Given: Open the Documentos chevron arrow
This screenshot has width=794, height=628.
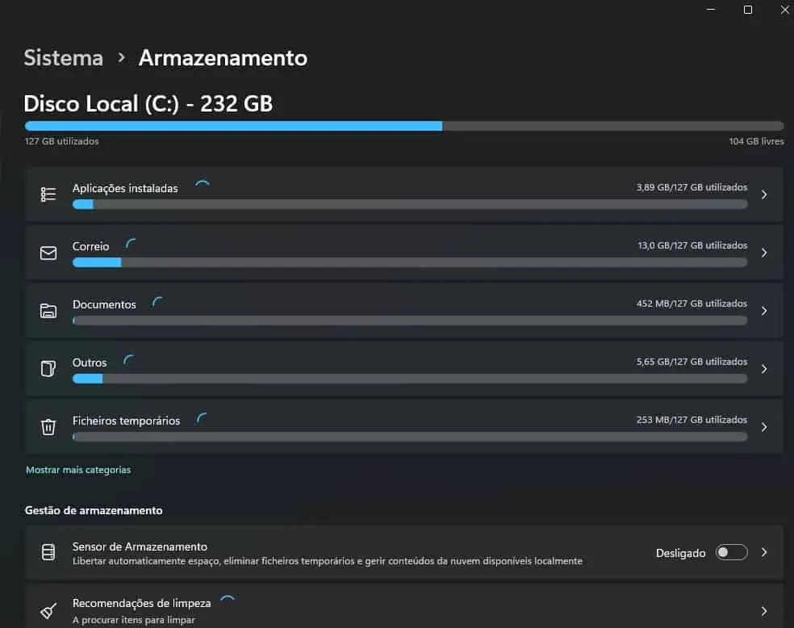Looking at the screenshot, I should coord(764,311).
